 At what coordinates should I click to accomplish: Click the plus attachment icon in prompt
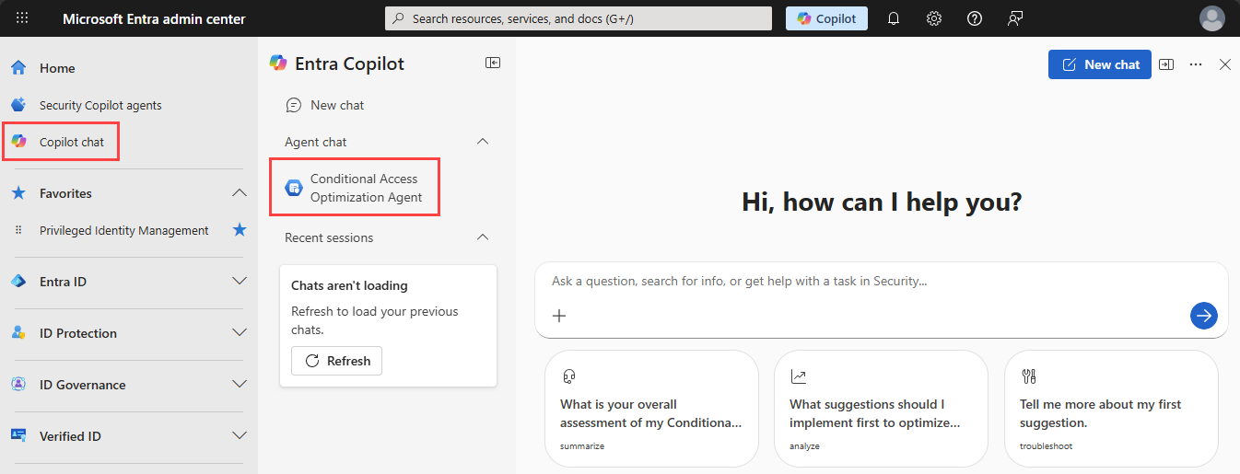point(559,316)
